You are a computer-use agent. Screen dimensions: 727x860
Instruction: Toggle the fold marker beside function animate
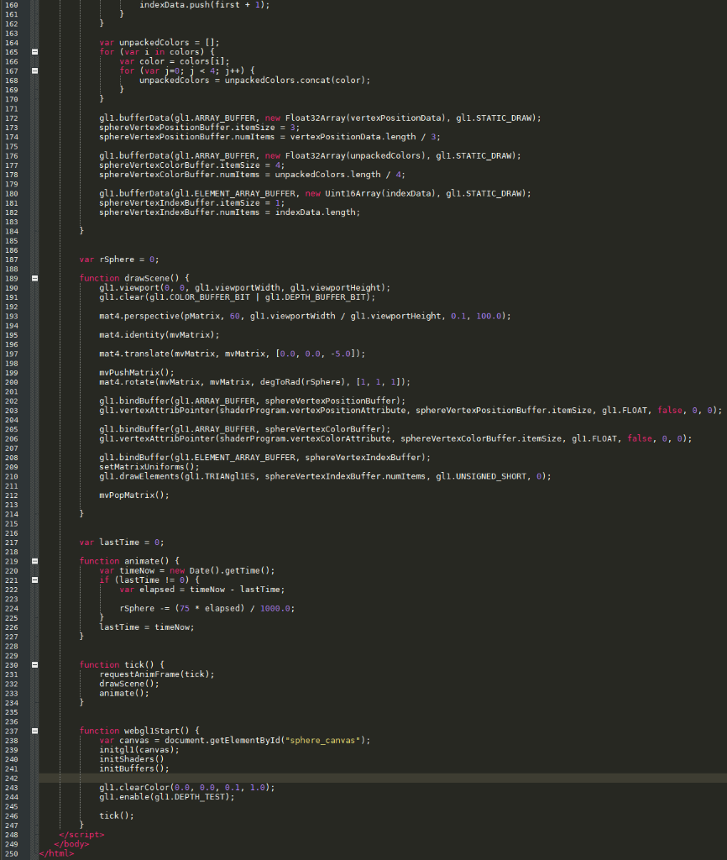(34, 561)
